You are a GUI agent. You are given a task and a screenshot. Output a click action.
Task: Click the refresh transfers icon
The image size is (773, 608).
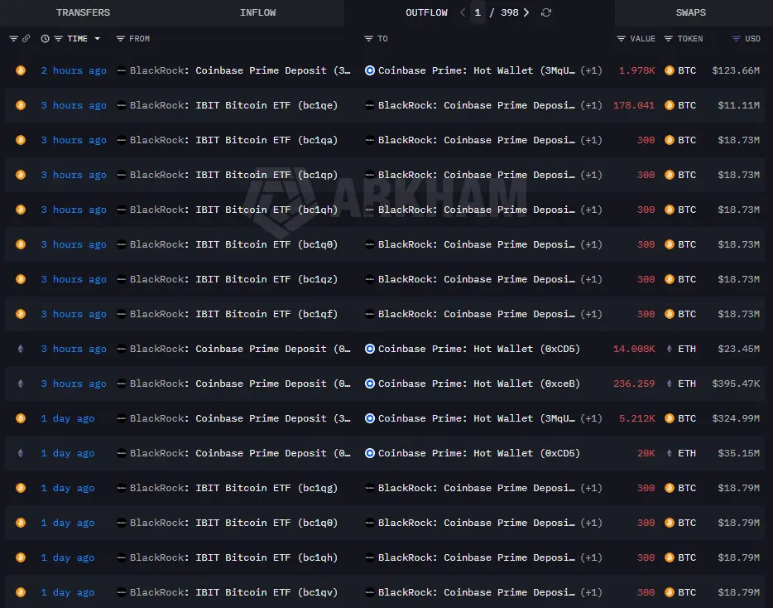[x=545, y=12]
